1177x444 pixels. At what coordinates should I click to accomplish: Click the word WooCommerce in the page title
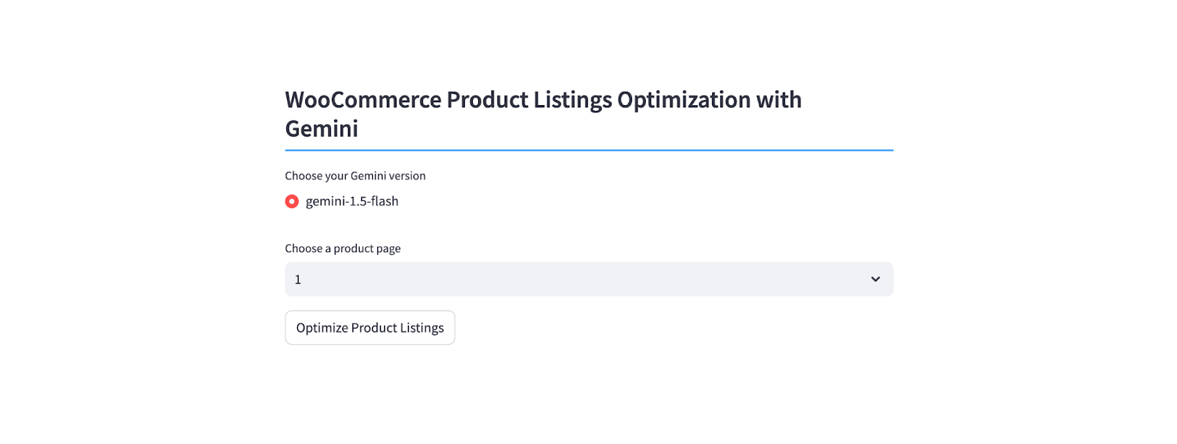363,100
